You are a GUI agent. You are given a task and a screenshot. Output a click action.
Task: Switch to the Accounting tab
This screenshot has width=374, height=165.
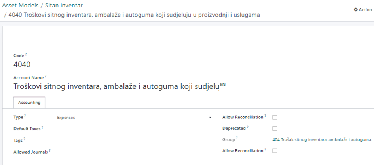[29, 103]
